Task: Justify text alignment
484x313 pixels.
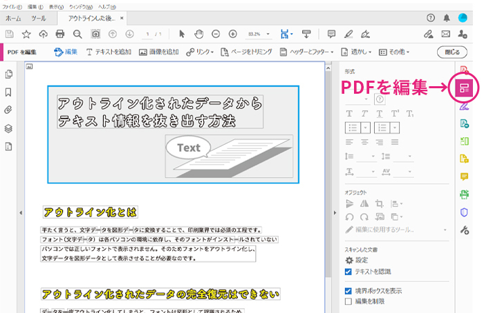Action: coord(395,142)
